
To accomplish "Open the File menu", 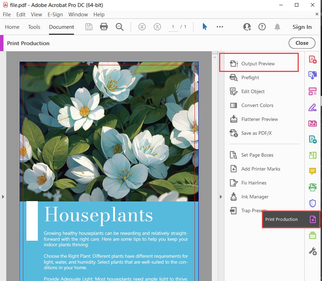I will (7, 15).
